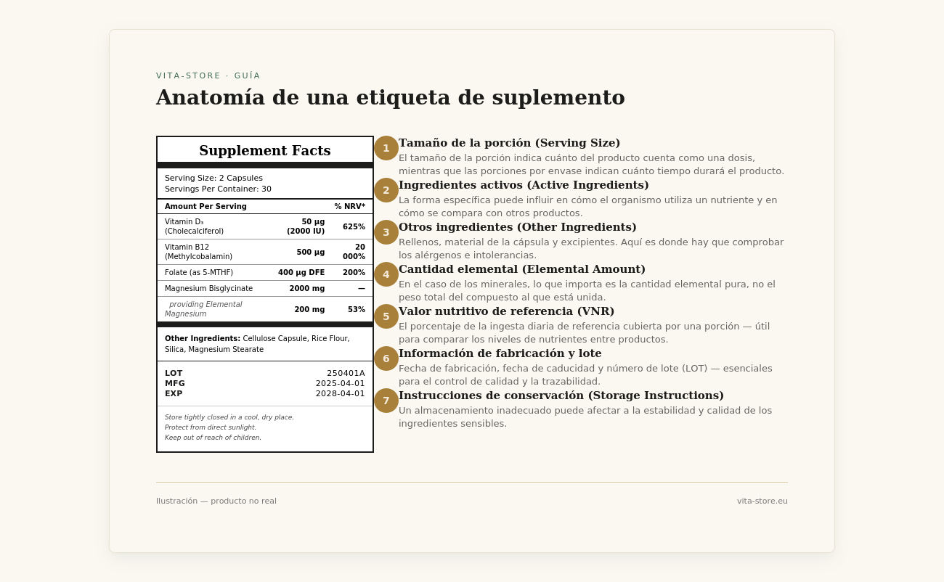Select heading Valor nutritivo de referencia (VNR)
This screenshot has height=582, width=944.
pos(506,311)
